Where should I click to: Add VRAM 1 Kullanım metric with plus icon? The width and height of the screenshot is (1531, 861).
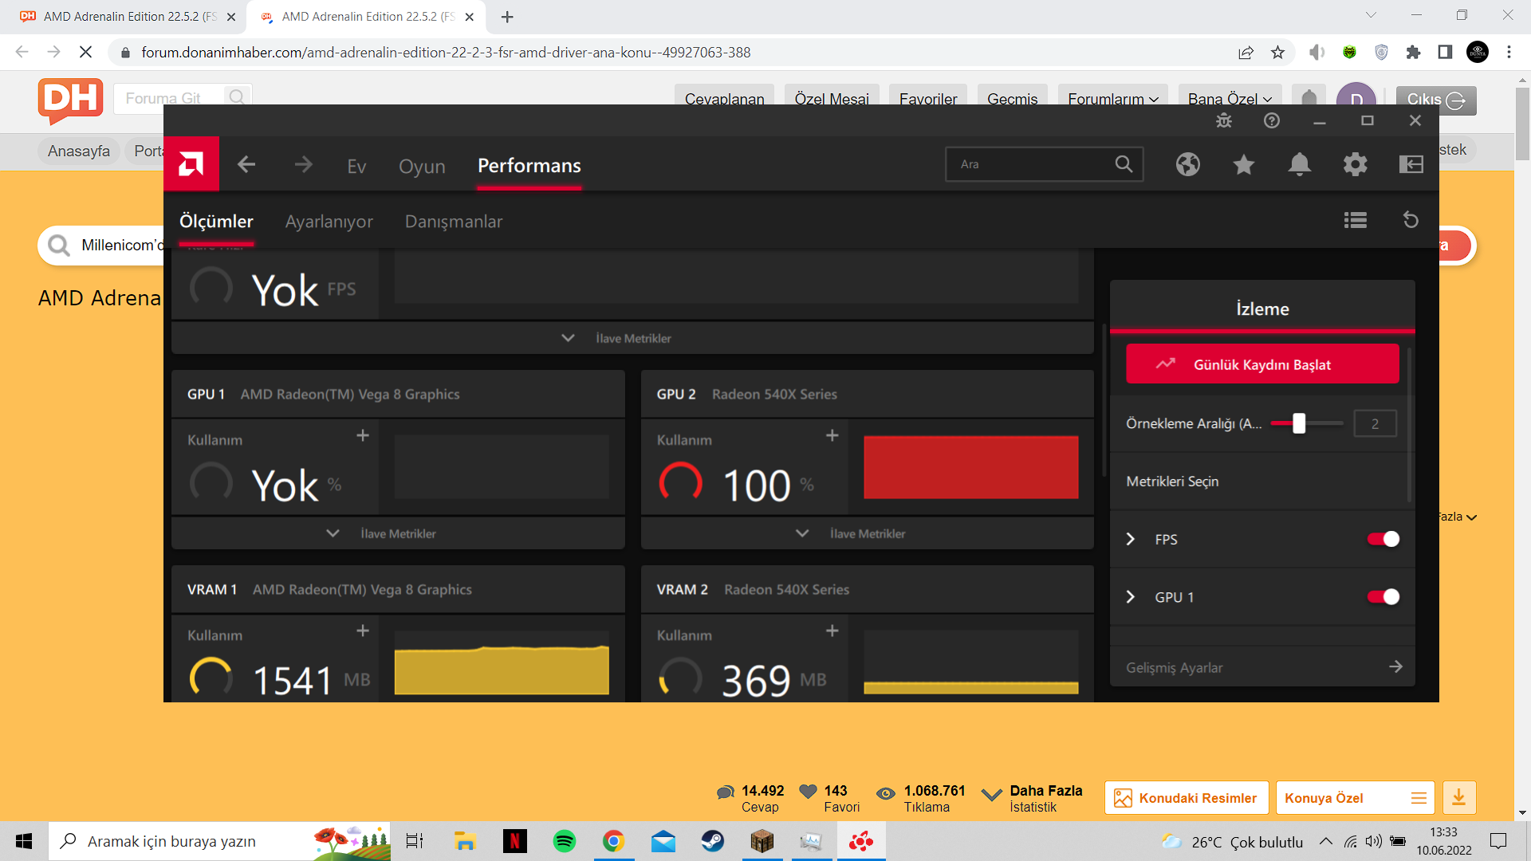[x=363, y=631]
